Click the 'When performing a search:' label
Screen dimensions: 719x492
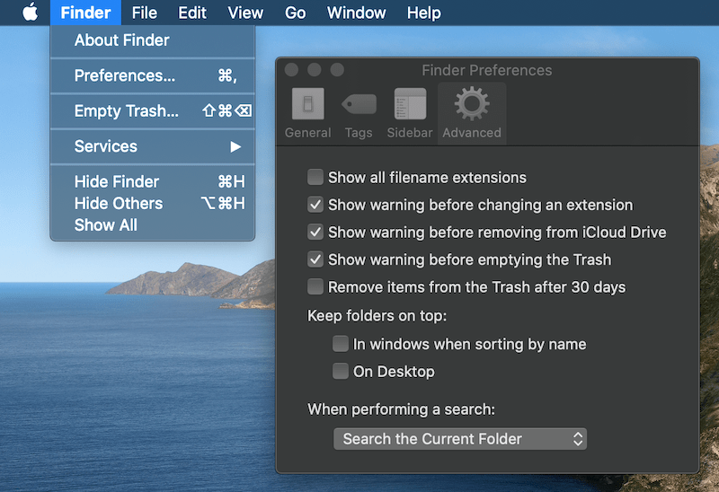[401, 409]
